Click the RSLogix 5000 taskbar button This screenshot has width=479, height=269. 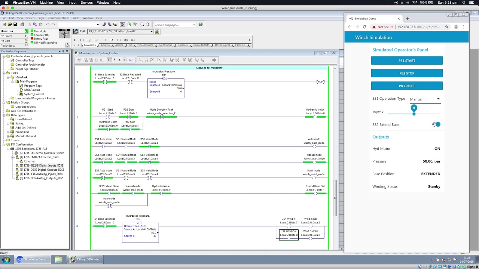point(84,259)
